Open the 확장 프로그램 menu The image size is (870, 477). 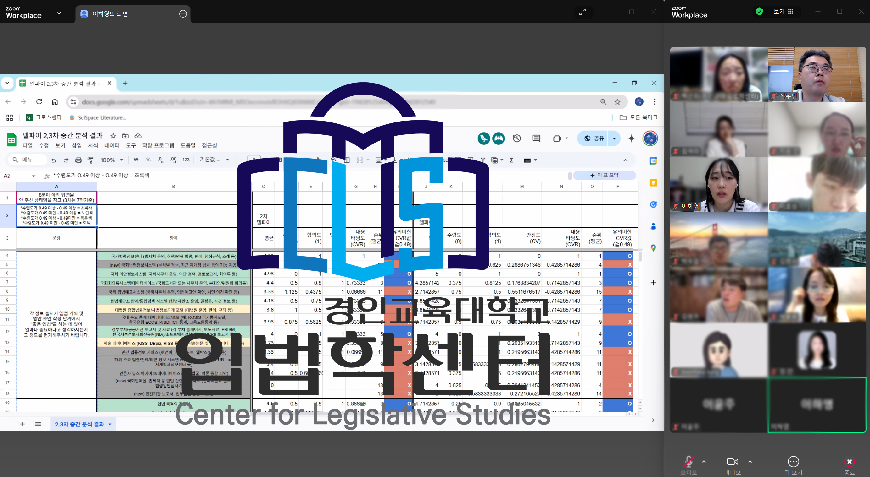pos(158,145)
